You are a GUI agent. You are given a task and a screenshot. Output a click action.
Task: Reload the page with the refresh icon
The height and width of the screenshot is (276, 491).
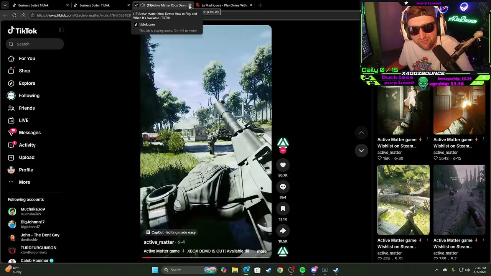click(14, 15)
